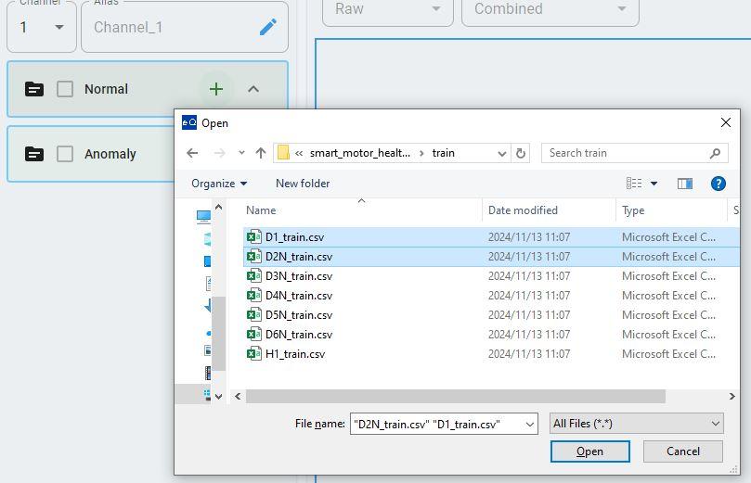Click the search magnifier icon in Search train

[715, 153]
